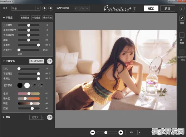This screenshot has height=137, width=186.
Task: Select the second mask eyedropper tool
Action: tap(41, 85)
